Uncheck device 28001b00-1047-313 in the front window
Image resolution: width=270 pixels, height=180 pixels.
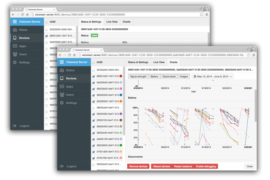[x=94, y=76]
